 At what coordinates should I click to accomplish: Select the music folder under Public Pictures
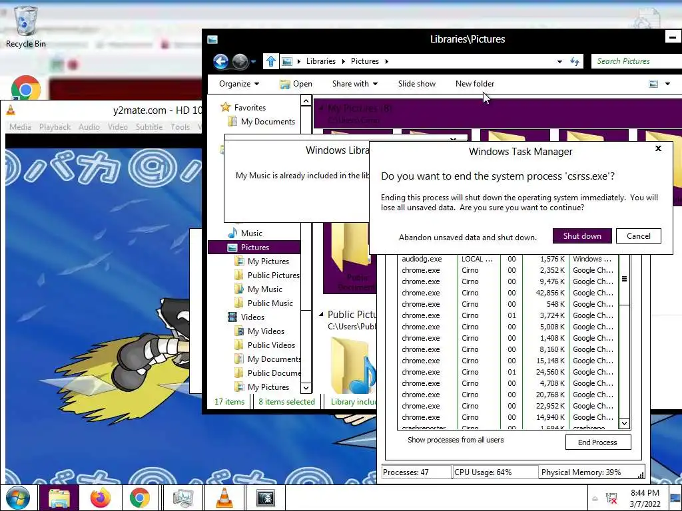352,366
